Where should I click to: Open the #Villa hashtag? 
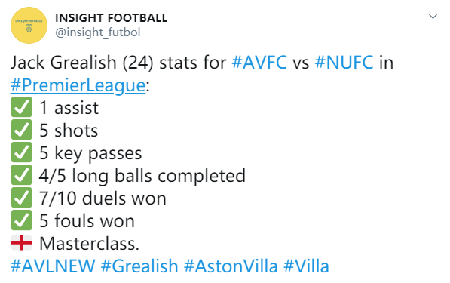306,266
